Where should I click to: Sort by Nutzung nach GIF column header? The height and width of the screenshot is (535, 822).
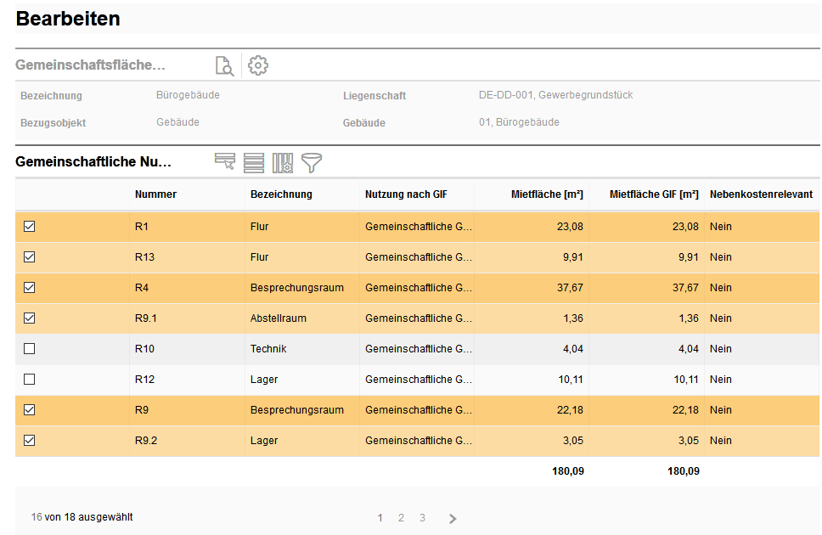(x=406, y=194)
